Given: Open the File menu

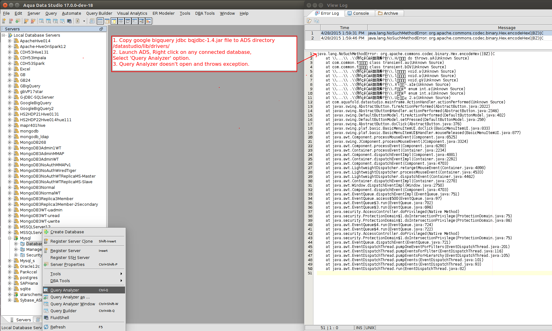Looking at the screenshot, I should 6,13.
